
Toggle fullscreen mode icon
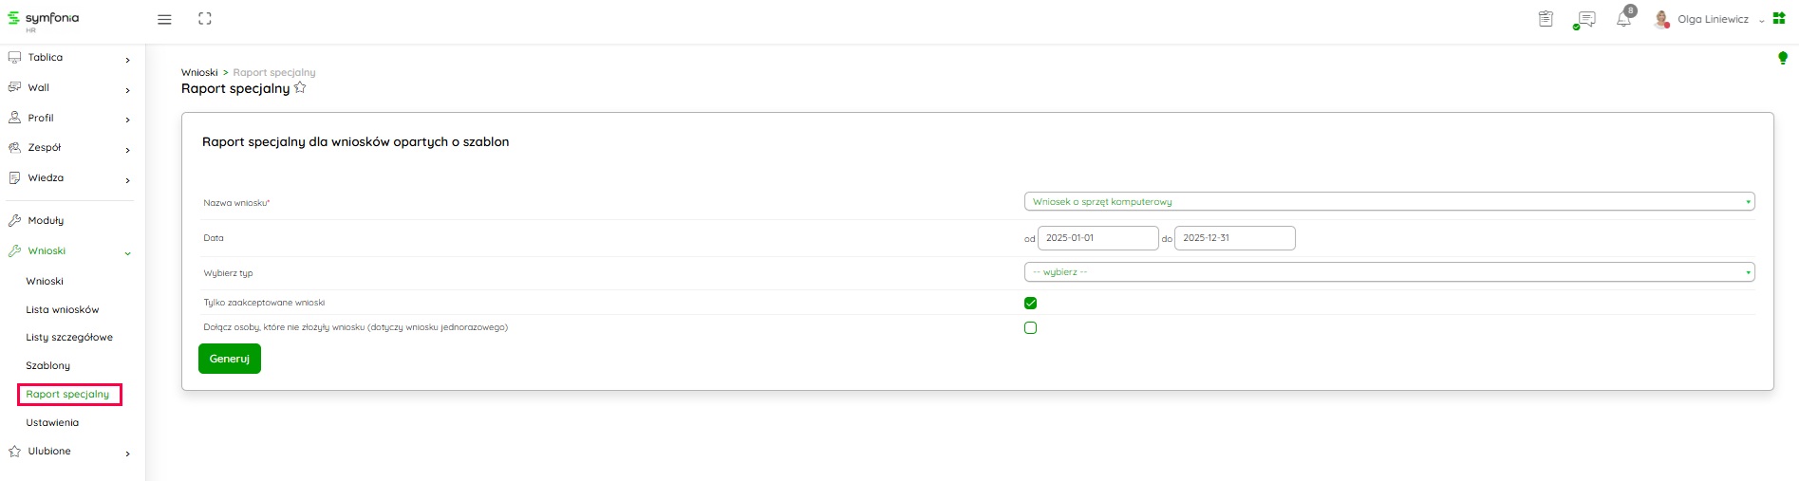tap(205, 19)
